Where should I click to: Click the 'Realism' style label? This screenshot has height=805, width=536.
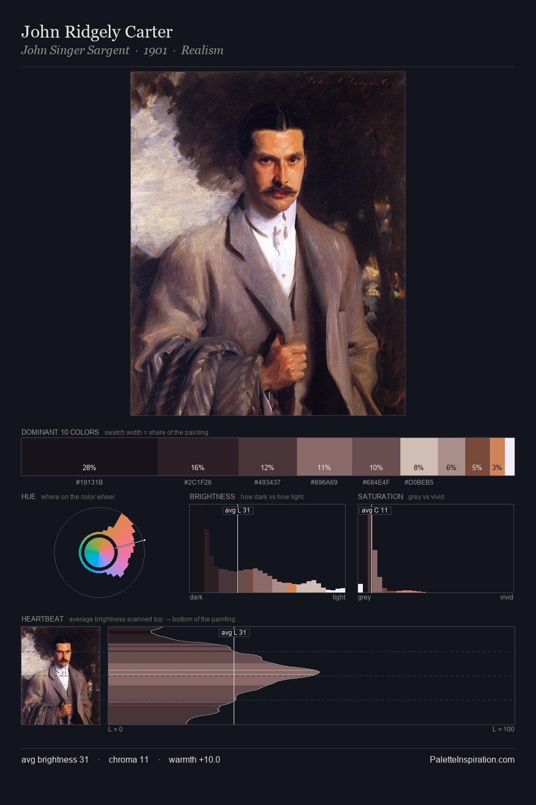[x=202, y=50]
